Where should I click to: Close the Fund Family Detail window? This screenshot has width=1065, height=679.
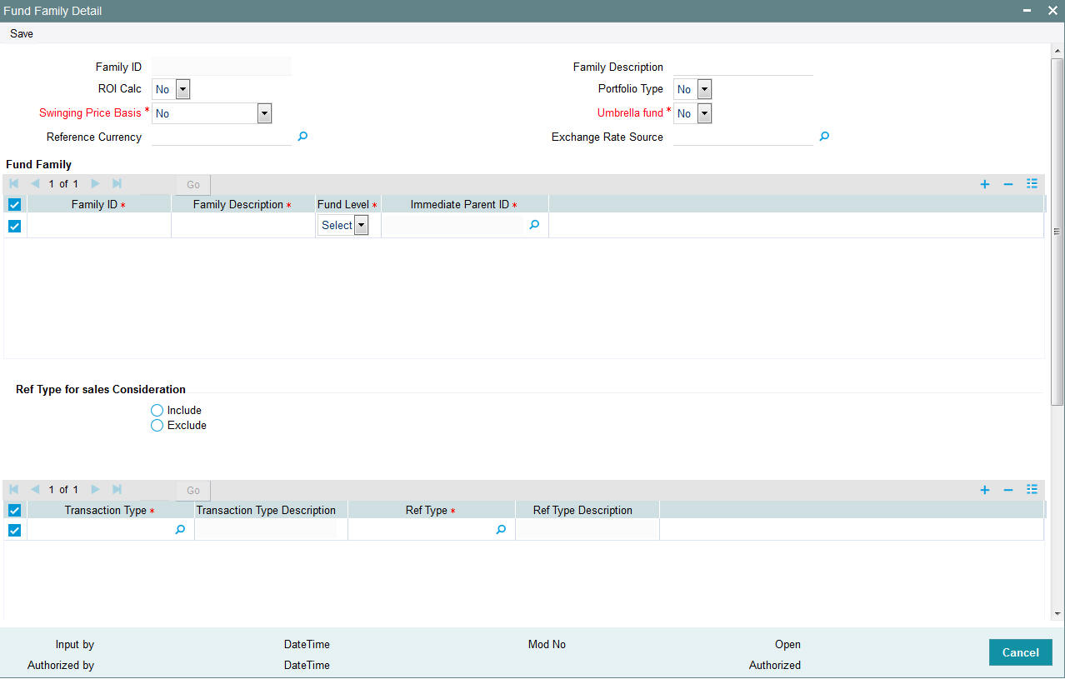[x=1052, y=11]
